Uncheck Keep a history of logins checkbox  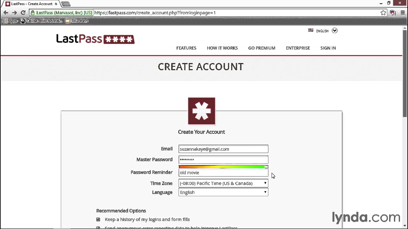(98, 219)
